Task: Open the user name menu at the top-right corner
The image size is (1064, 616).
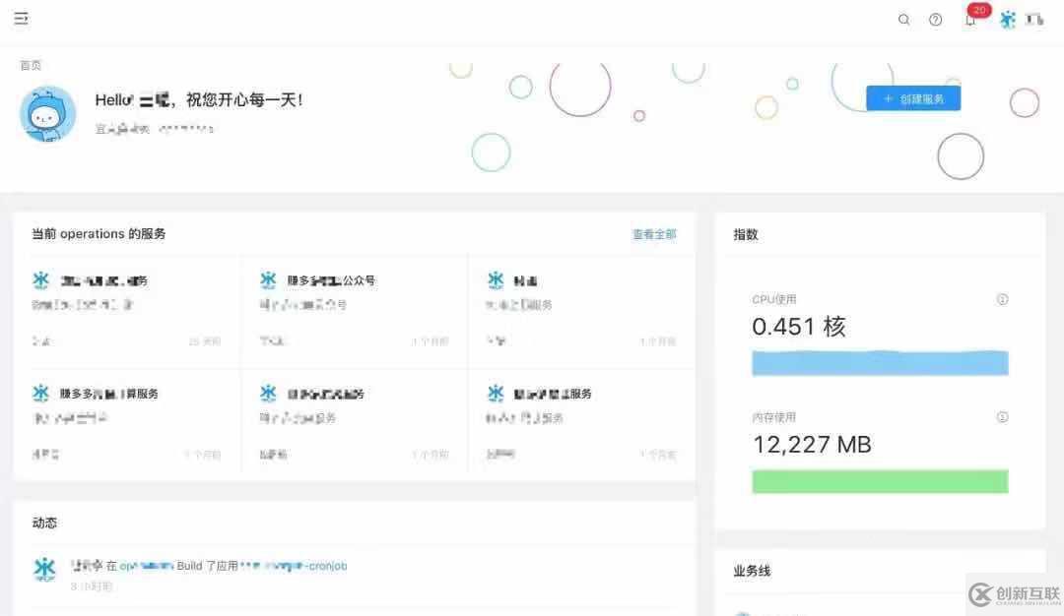Action: [1034, 20]
